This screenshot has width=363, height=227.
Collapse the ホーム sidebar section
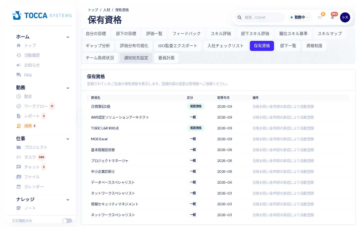point(68,37)
